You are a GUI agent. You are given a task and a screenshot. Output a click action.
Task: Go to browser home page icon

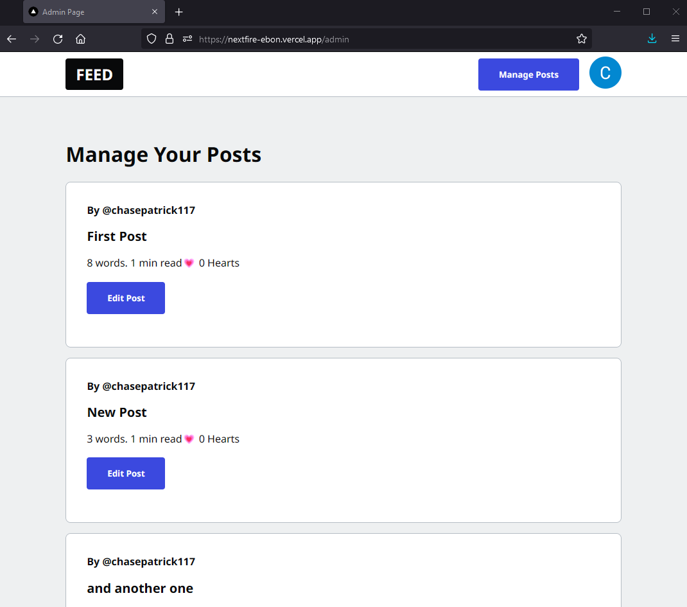pos(80,39)
